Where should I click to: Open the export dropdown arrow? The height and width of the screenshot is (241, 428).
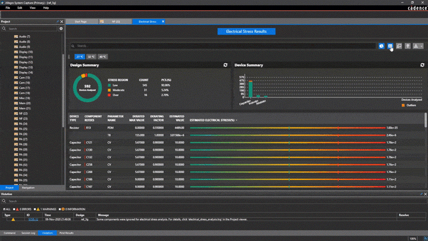(422, 46)
